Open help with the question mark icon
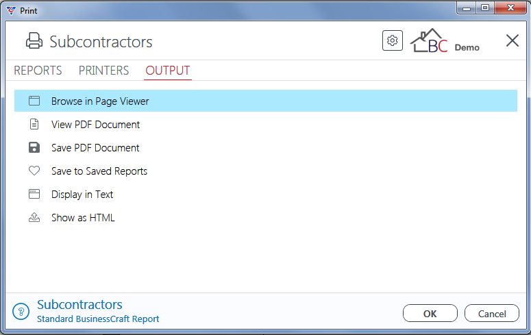The width and height of the screenshot is (531, 335). [x=21, y=311]
